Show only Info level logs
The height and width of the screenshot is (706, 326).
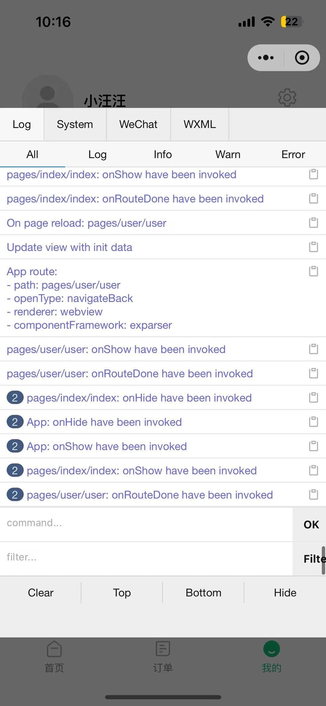163,155
